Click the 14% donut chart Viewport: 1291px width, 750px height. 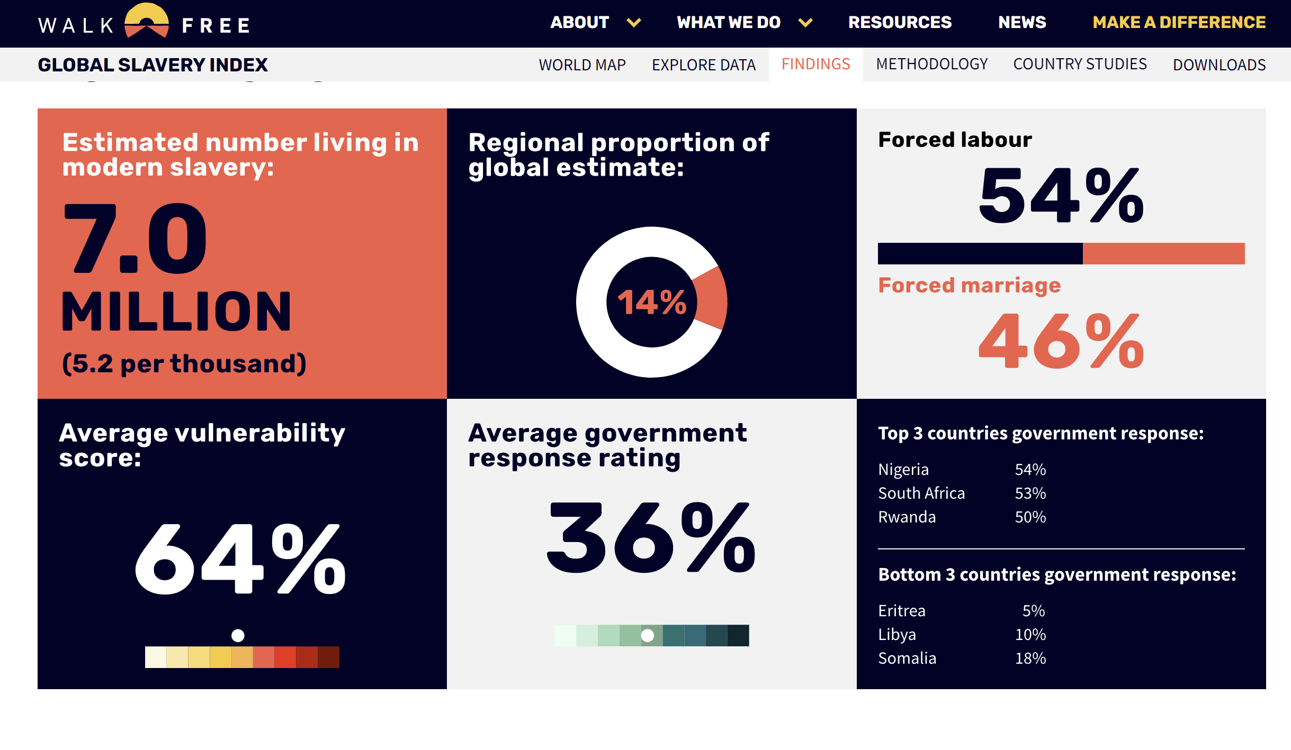click(651, 302)
